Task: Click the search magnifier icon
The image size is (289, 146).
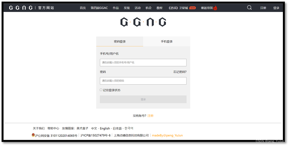Action: (249, 7)
